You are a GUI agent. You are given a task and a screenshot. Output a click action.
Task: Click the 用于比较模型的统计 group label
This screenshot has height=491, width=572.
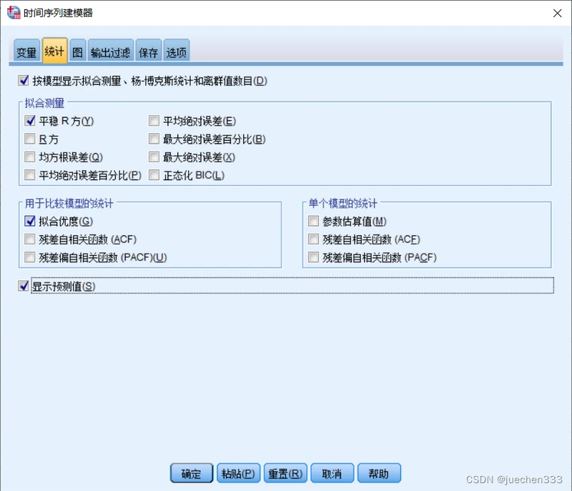coord(69,204)
